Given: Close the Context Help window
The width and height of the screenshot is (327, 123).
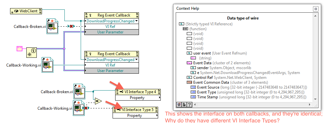Looking at the screenshot, I should (316, 9).
